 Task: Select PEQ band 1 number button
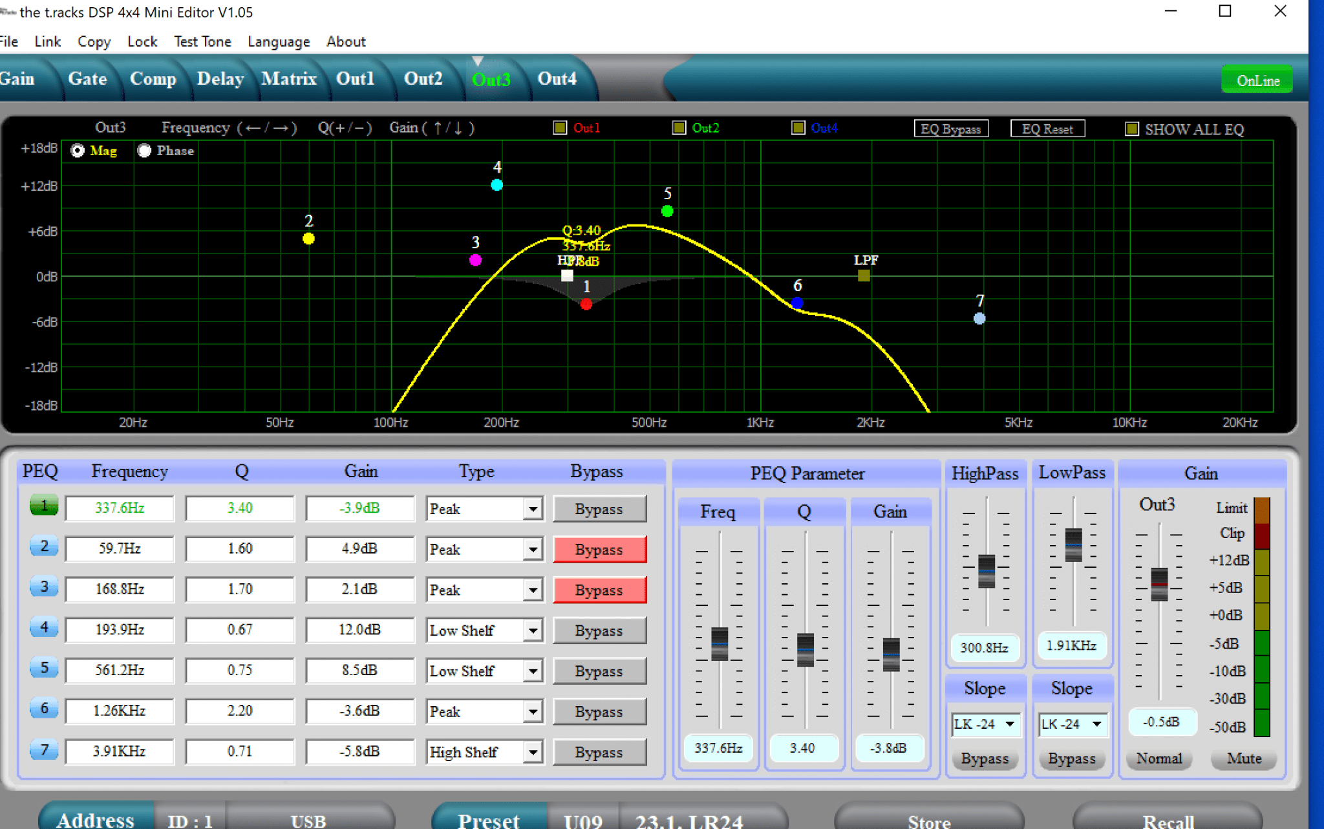click(x=44, y=506)
